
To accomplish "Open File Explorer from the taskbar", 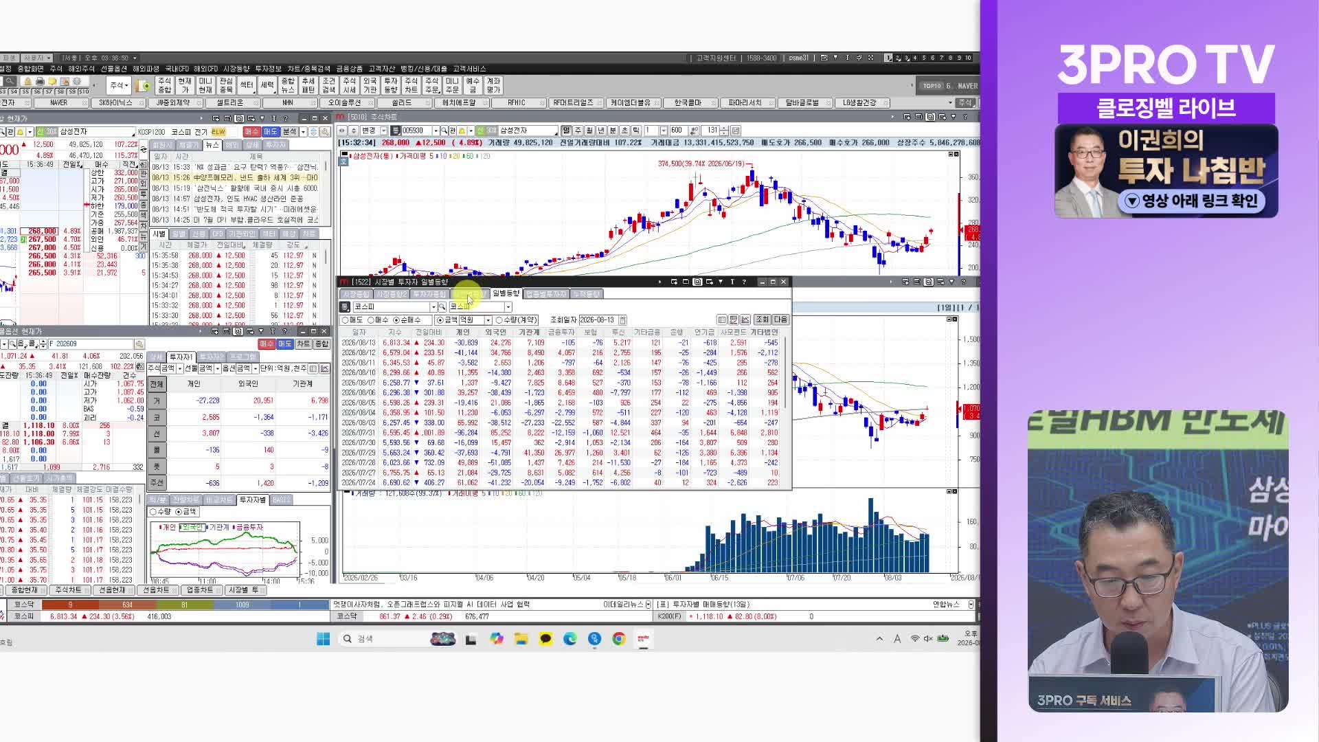I will pyautogui.click(x=521, y=639).
